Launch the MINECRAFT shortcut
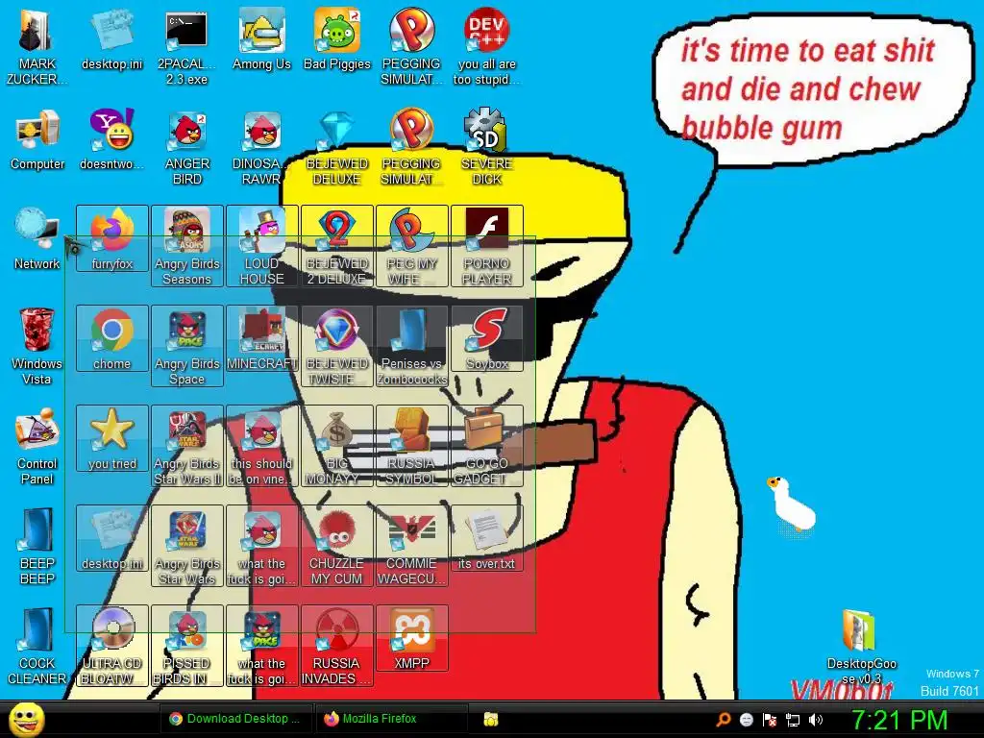 click(x=261, y=338)
